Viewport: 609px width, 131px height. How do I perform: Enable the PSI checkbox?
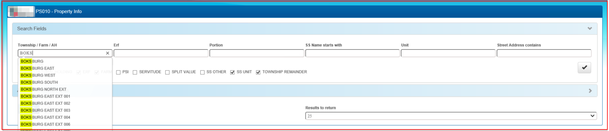click(x=118, y=72)
